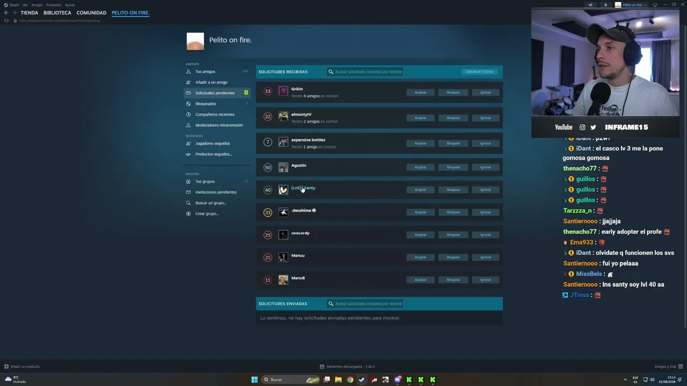Focus the received requests search field

tap(365, 72)
